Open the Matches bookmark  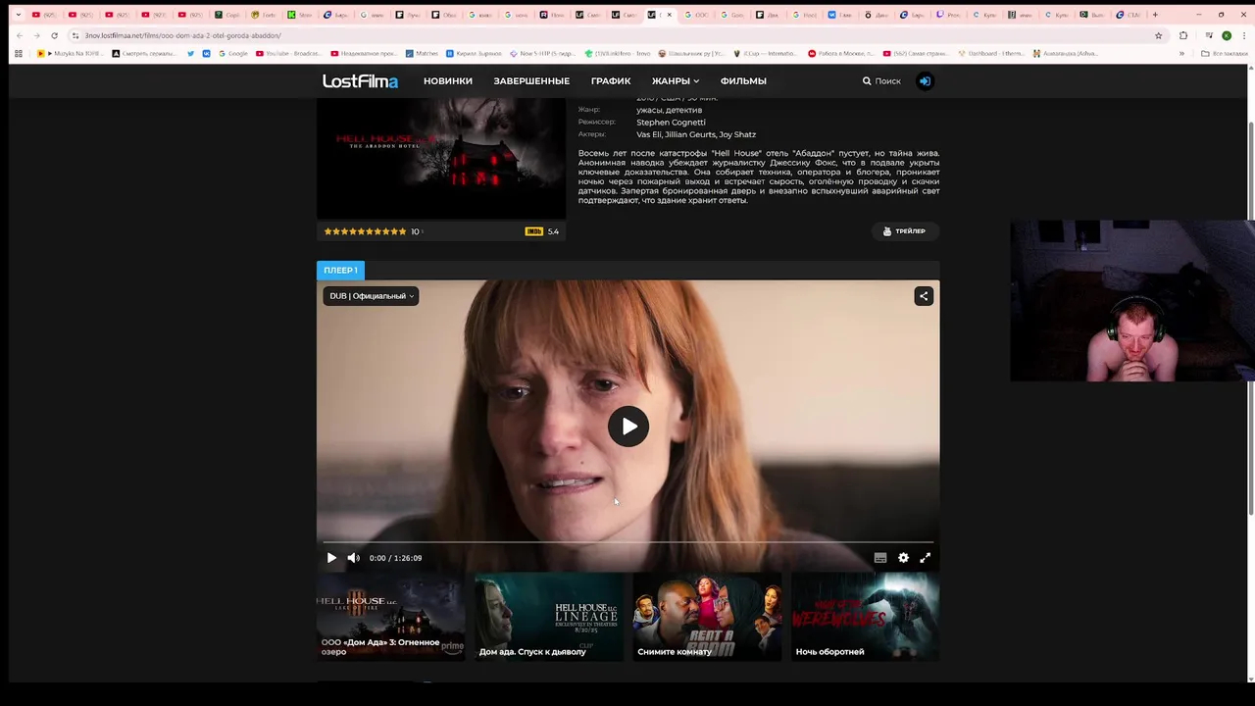coord(422,53)
